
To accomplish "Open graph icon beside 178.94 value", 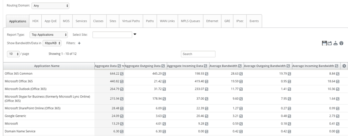I will click(164, 99).
